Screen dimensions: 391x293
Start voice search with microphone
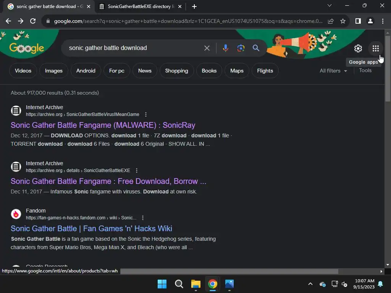[x=225, y=48]
